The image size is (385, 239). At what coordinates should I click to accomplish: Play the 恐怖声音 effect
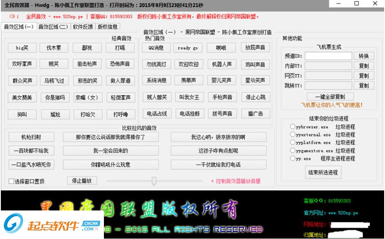coord(120,64)
